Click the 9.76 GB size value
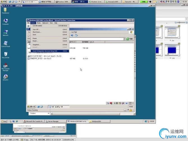The image size is (188, 141). (72, 48)
